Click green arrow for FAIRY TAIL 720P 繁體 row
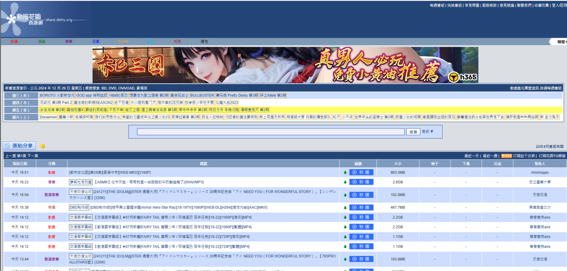 [x=345, y=247]
